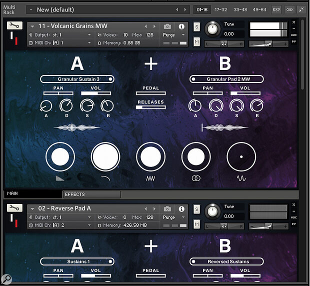Click the Sustains 1 sound selector
Image resolution: width=310 pixels, height=286 pixels.
(x=77, y=261)
